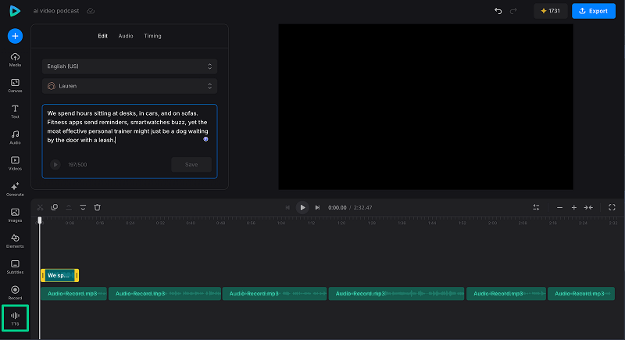Open the Lauren voice dropdown
Viewport: 625px width, 340px height.
tap(130, 86)
